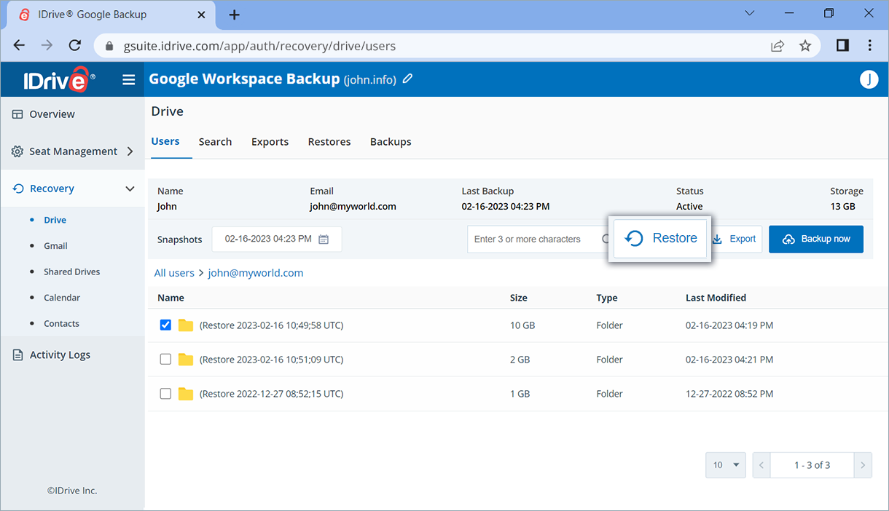Open the IDrive hamburger navigation menu
Screen dimensions: 889x511
coord(128,79)
